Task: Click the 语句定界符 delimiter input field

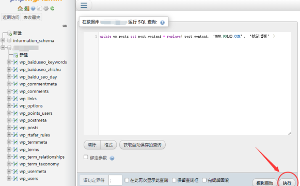Action: (115, 180)
